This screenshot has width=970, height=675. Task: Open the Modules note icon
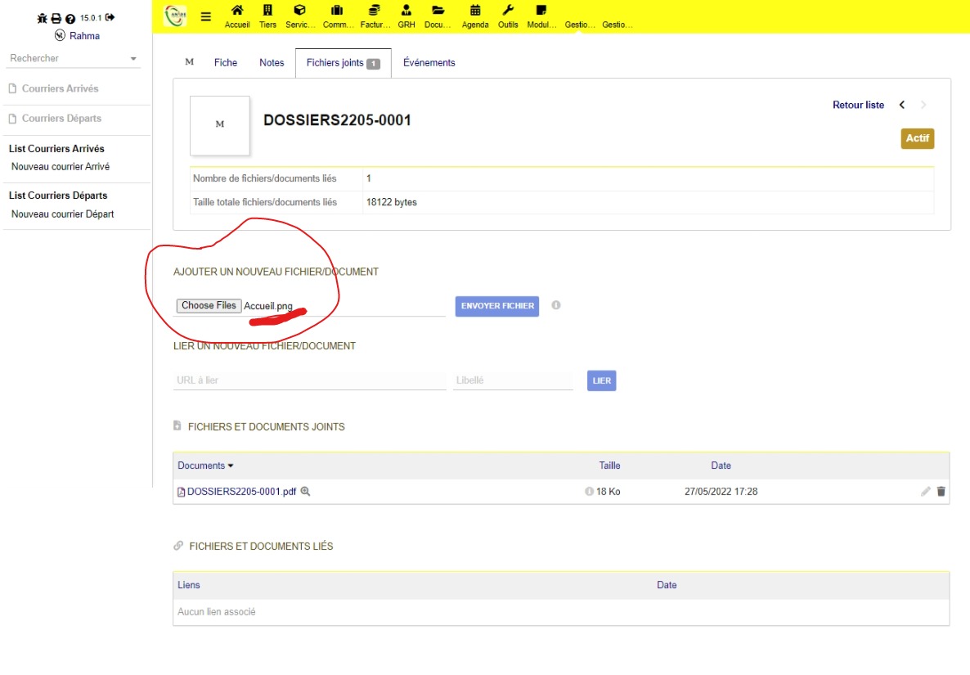pyautogui.click(x=541, y=10)
